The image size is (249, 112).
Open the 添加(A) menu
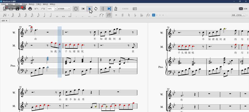pyautogui.click(x=24, y=4)
